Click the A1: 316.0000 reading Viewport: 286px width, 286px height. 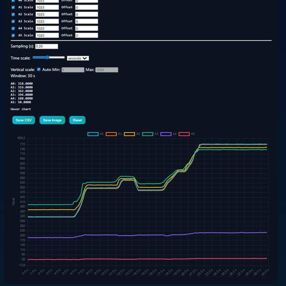22,87
